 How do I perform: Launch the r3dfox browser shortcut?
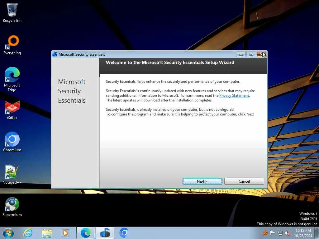pyautogui.click(x=12, y=110)
